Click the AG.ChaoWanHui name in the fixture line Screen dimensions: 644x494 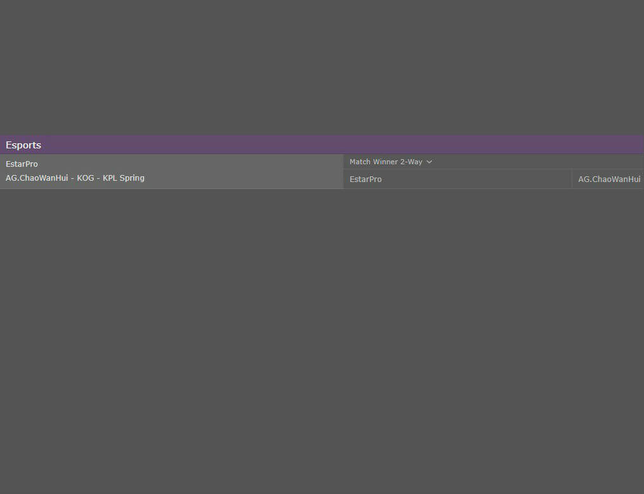point(37,178)
